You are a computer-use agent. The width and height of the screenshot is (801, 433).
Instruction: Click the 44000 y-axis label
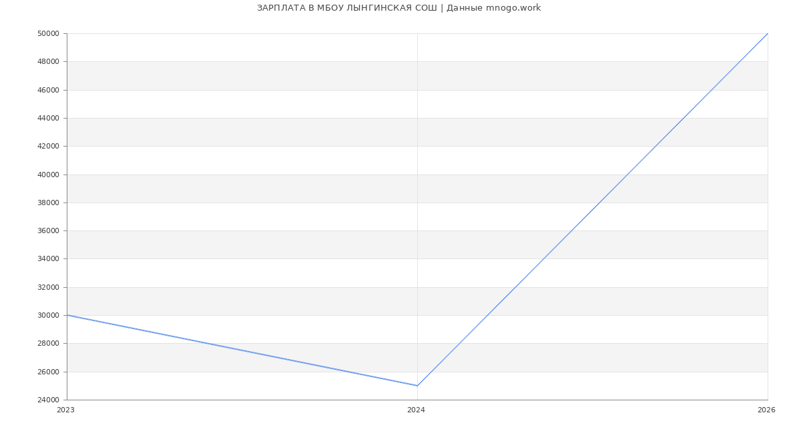coord(49,119)
